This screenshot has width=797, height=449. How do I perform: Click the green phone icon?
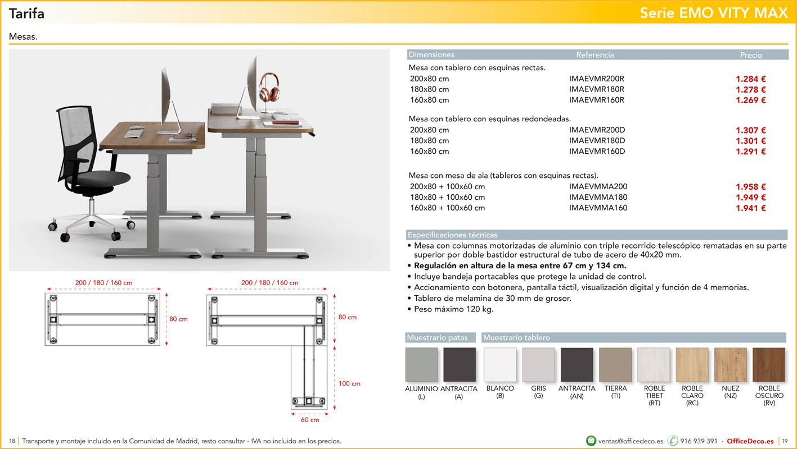point(673,441)
